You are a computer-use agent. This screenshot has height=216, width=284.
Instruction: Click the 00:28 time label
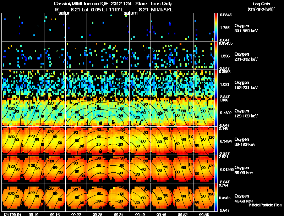click(97, 215)
